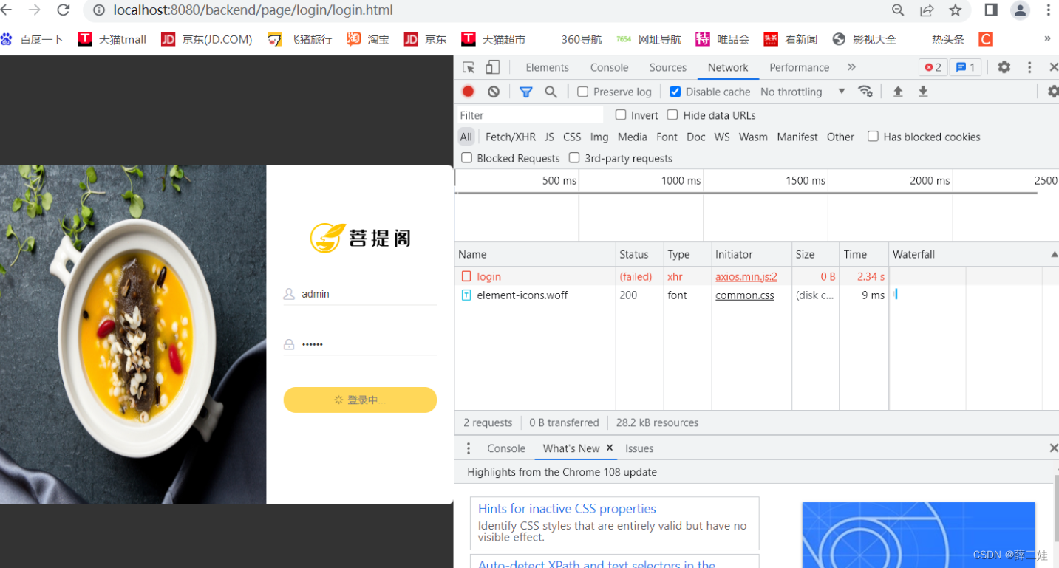Check Has blocked cookies checkbox
Viewport: 1059px width, 568px height.
[x=873, y=136]
